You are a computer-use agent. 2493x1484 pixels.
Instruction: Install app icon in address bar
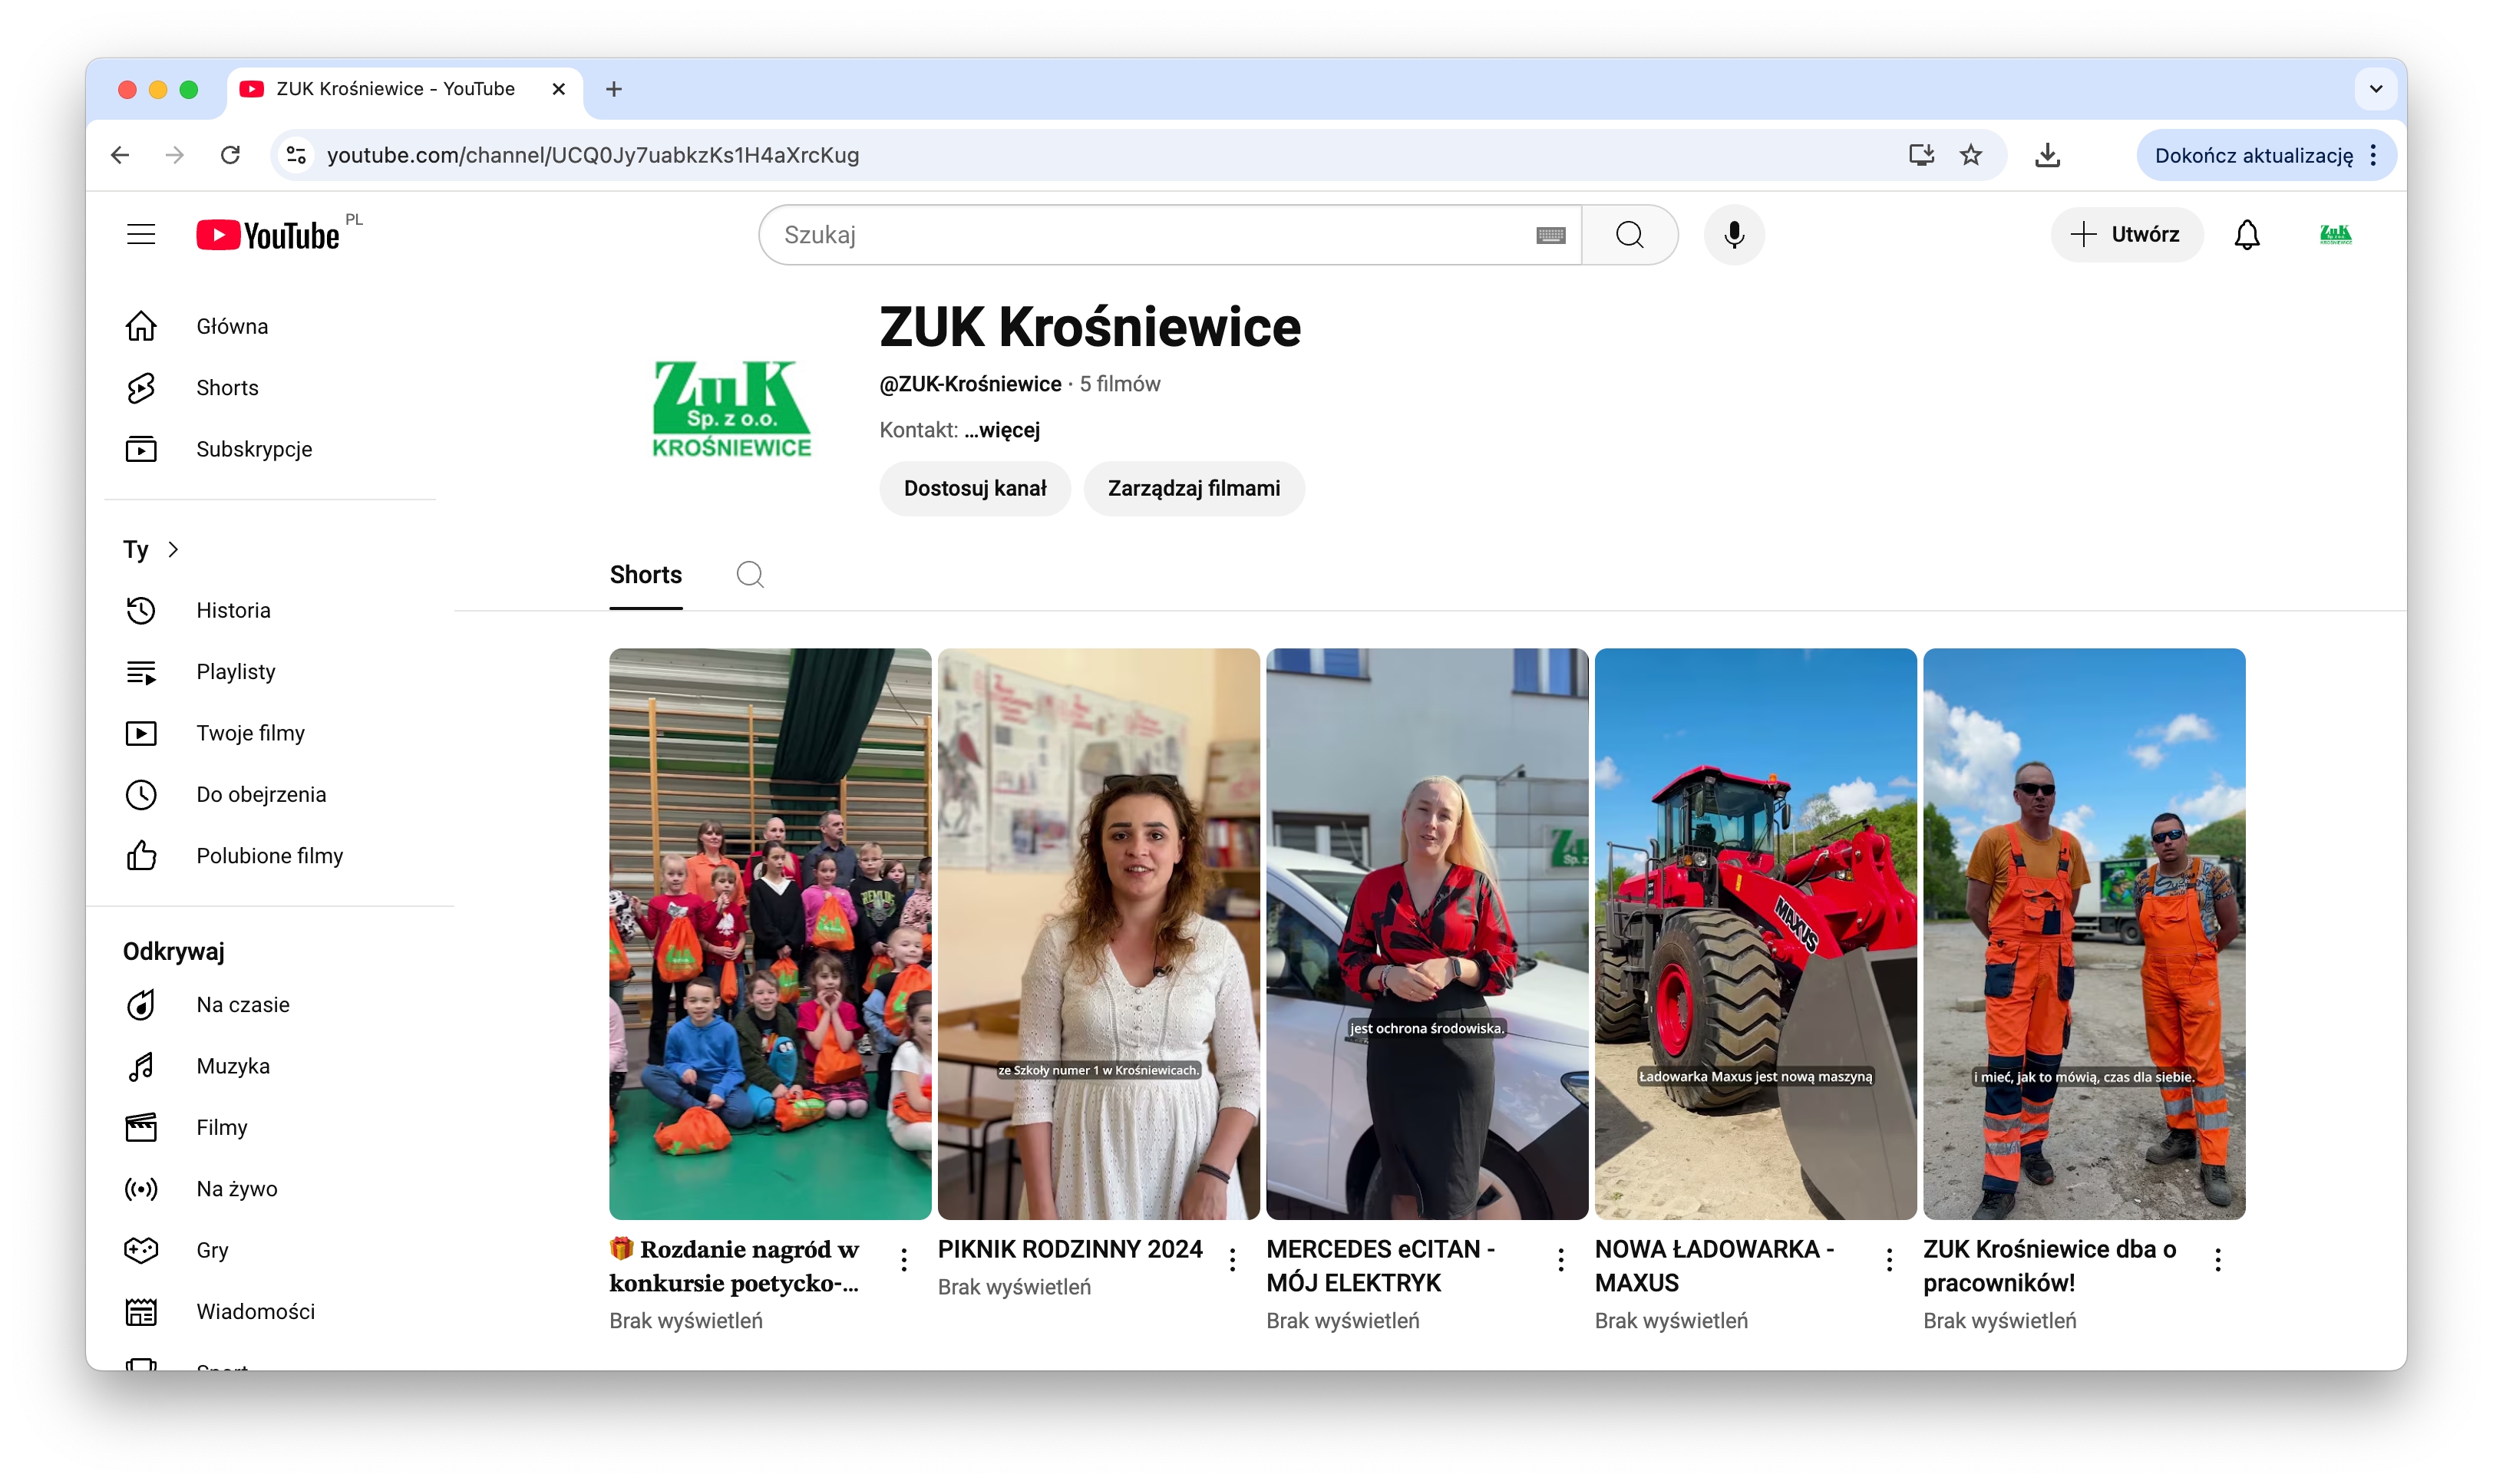(x=1920, y=155)
